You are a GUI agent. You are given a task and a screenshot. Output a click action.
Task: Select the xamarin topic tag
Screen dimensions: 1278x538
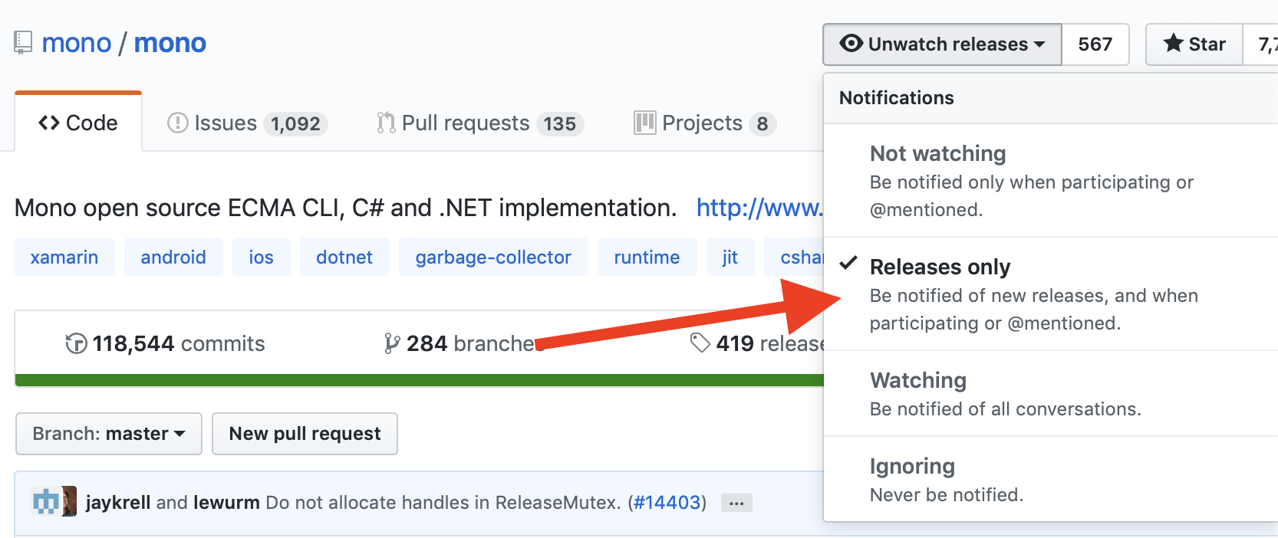(x=64, y=257)
